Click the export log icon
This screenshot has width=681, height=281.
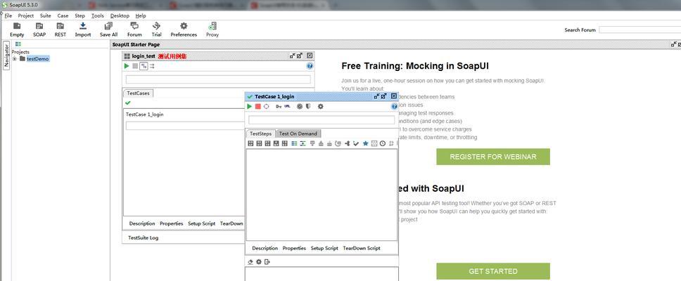(x=267, y=262)
